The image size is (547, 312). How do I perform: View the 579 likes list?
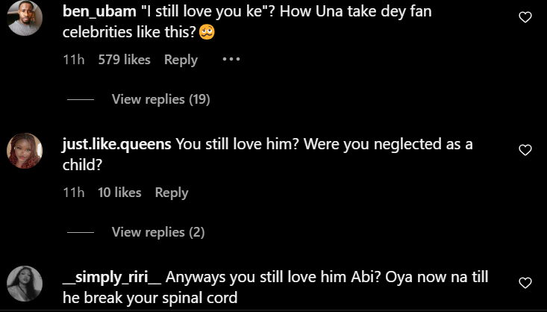[x=124, y=60]
